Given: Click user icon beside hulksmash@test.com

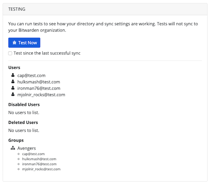Looking at the screenshot, I should tap(13, 81).
